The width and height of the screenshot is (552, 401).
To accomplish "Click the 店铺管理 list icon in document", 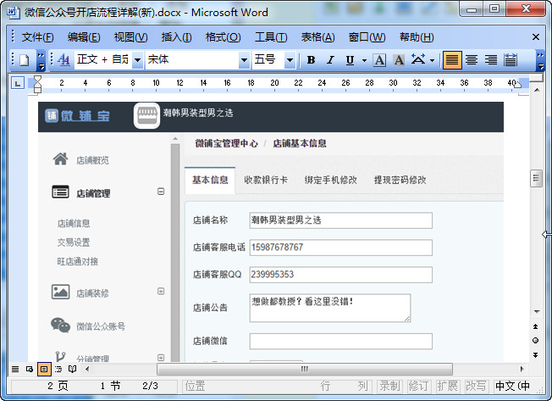I will (60, 192).
